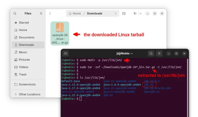Select Downloads in the sidebar
Image resolution: width=198 pixels, height=117 pixels.
coord(26,45)
